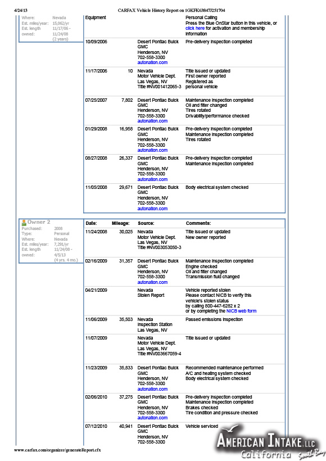Click 'Personal Calling' heading text

coord(201,17)
